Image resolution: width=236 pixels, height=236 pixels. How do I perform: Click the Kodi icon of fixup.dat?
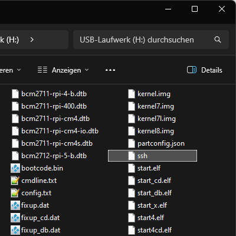(15, 205)
